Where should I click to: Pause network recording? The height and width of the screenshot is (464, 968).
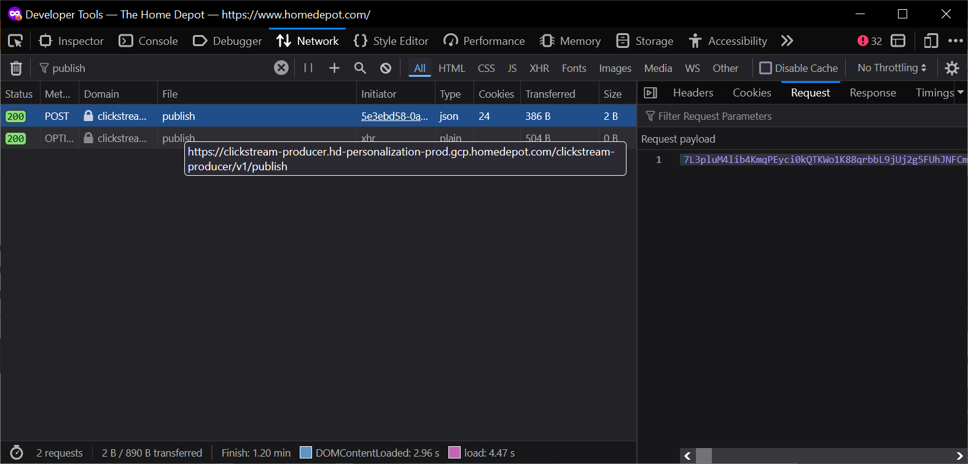pos(308,68)
